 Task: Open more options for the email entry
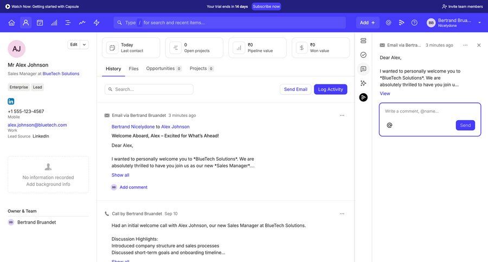(342, 115)
